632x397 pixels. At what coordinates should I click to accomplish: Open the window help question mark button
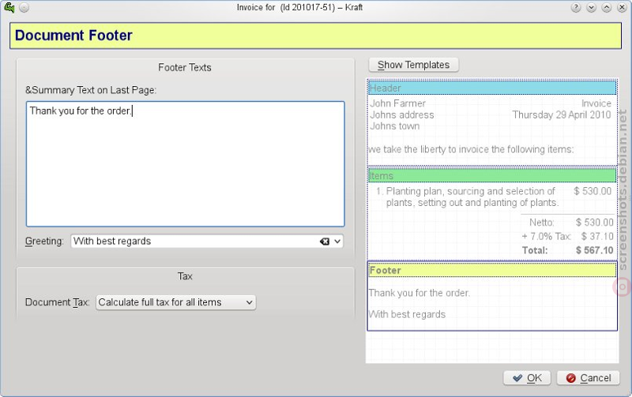coord(576,8)
